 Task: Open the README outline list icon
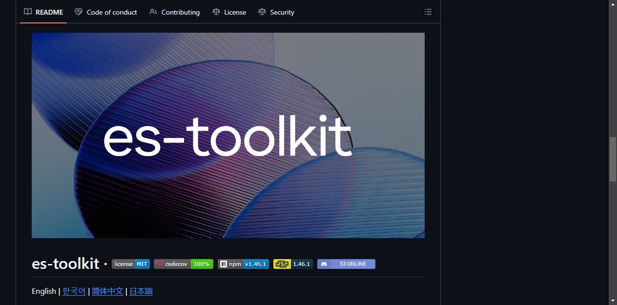[428, 12]
